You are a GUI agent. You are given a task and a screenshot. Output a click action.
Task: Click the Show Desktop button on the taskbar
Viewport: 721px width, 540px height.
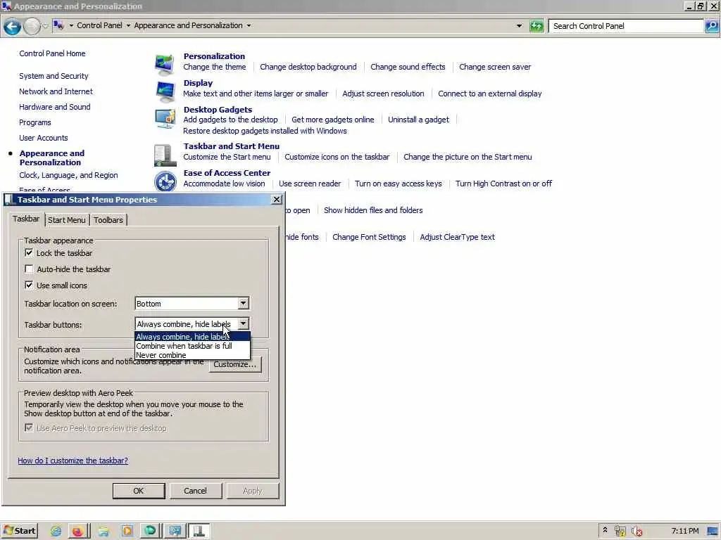(x=713, y=532)
